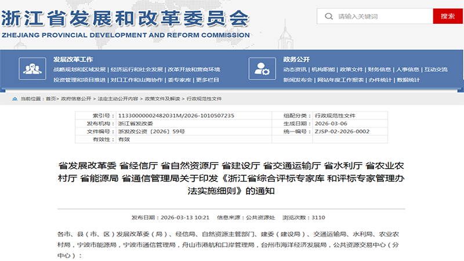Select 浏览次数：3110 view count
Viewport: 464px width, 261px height.
pyautogui.click(x=303, y=217)
